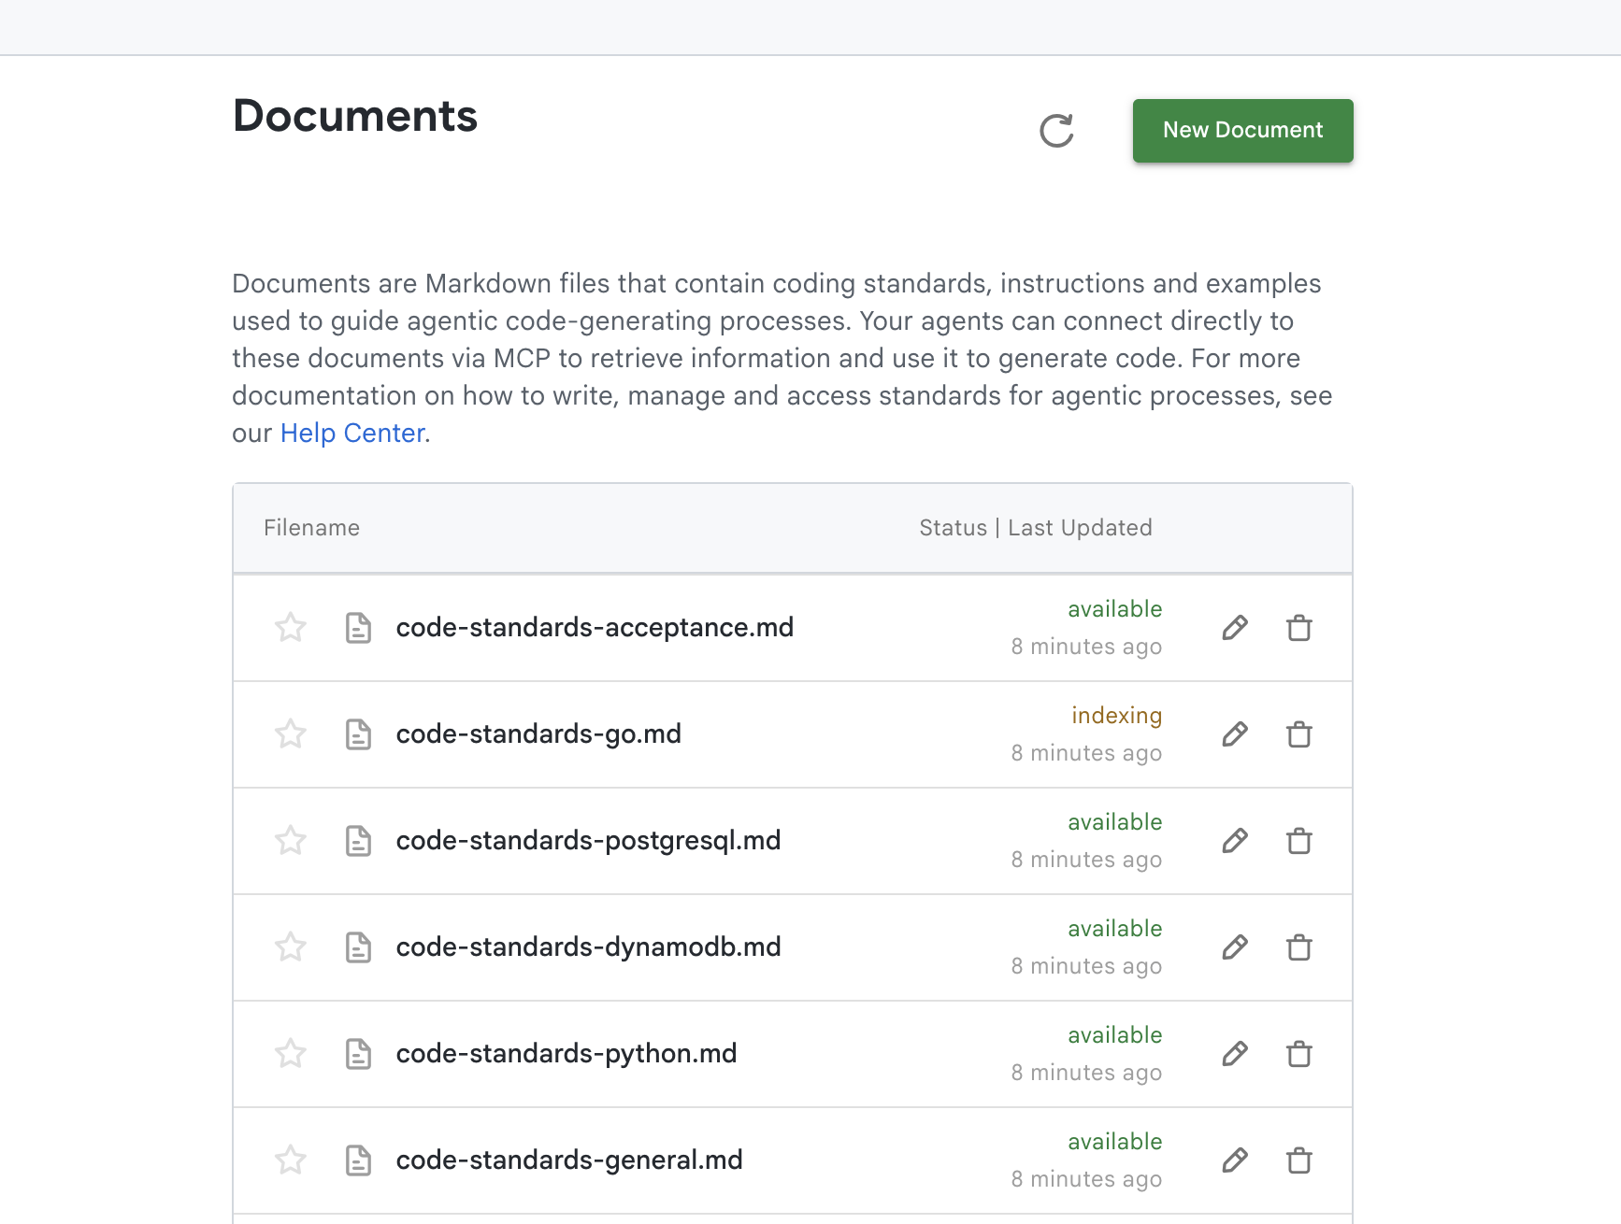Click the document icon for code-standards-general.md
The width and height of the screenshot is (1621, 1224).
click(x=358, y=1160)
